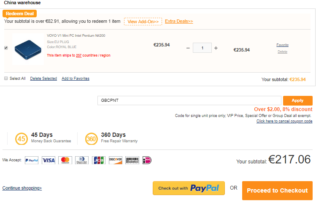The image size is (316, 201).
Task: Uncheck the VOYO V1 Mini PC item checkbox
Action: tap(6, 48)
